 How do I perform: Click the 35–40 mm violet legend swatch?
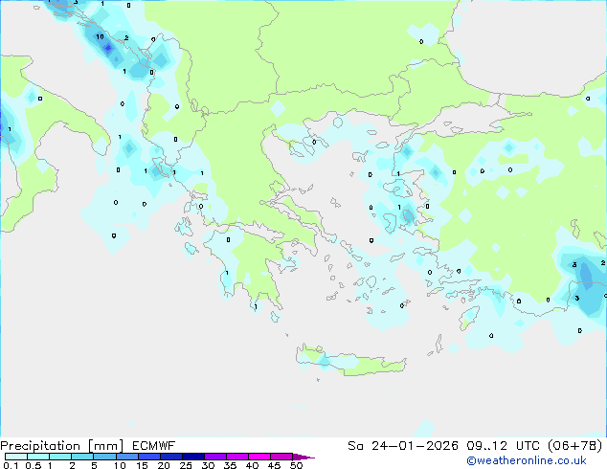tap(237, 457)
